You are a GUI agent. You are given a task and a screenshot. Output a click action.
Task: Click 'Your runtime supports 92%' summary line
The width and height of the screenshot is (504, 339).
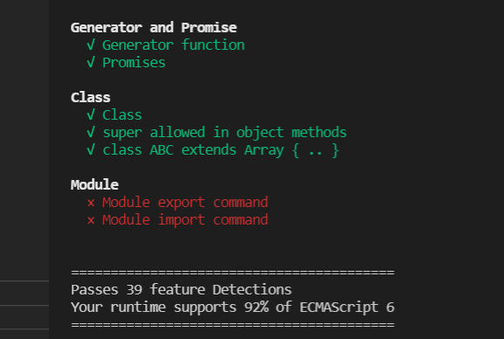[233, 308]
